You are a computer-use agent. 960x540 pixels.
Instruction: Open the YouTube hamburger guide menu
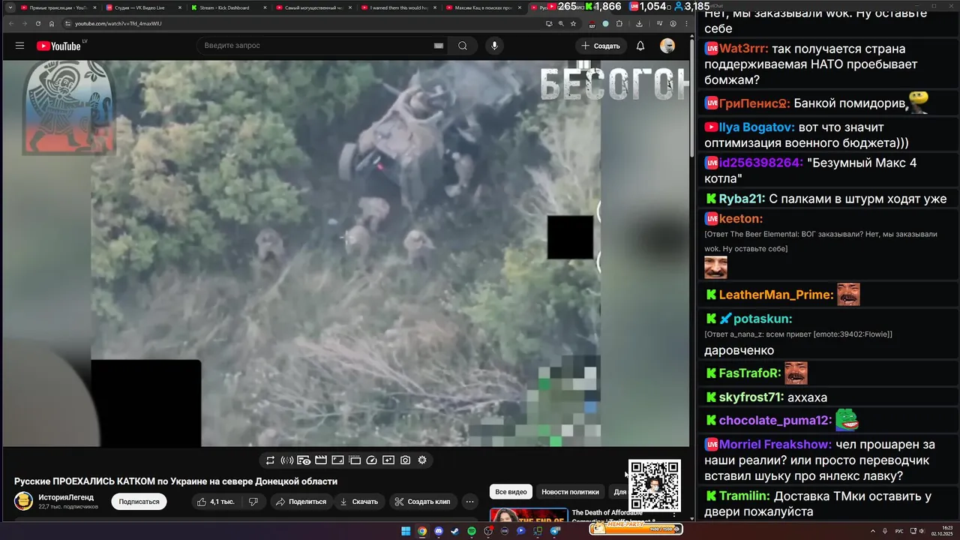pos(19,46)
